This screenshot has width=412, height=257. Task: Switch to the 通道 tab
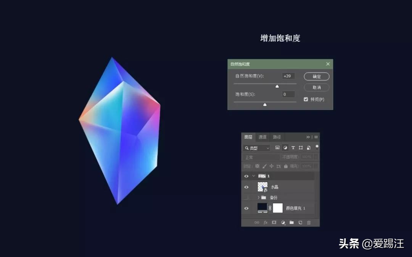(x=261, y=137)
